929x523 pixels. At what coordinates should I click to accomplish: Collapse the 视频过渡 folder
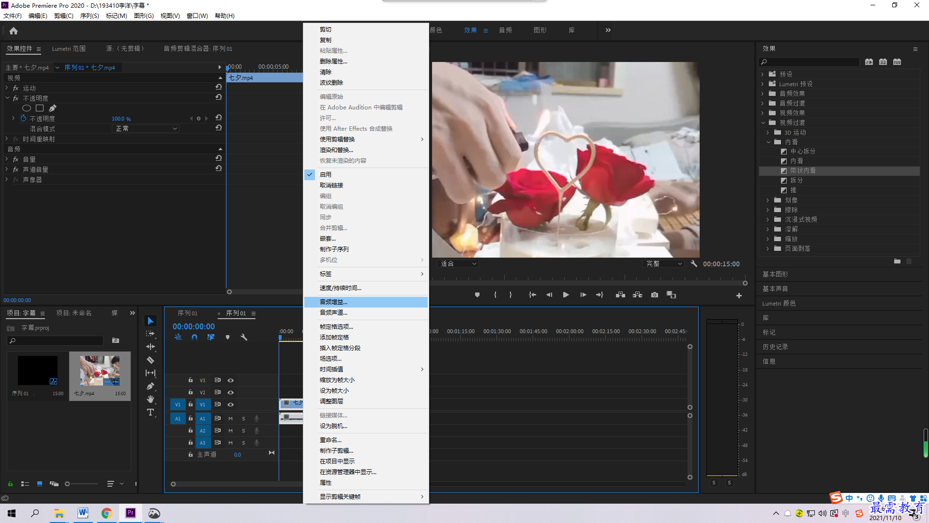(x=763, y=123)
